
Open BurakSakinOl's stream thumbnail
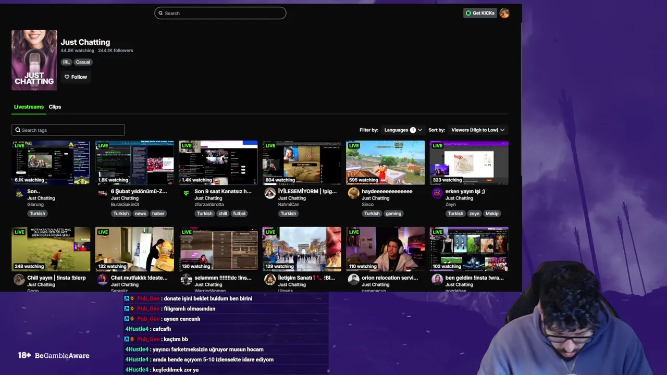pyautogui.click(x=134, y=162)
